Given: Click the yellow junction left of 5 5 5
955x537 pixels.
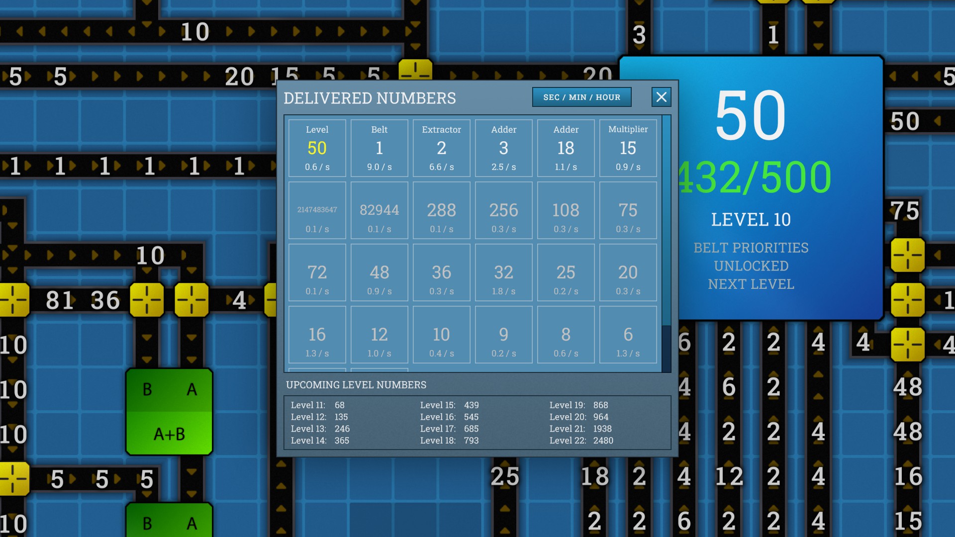Looking at the screenshot, I should coord(14,479).
